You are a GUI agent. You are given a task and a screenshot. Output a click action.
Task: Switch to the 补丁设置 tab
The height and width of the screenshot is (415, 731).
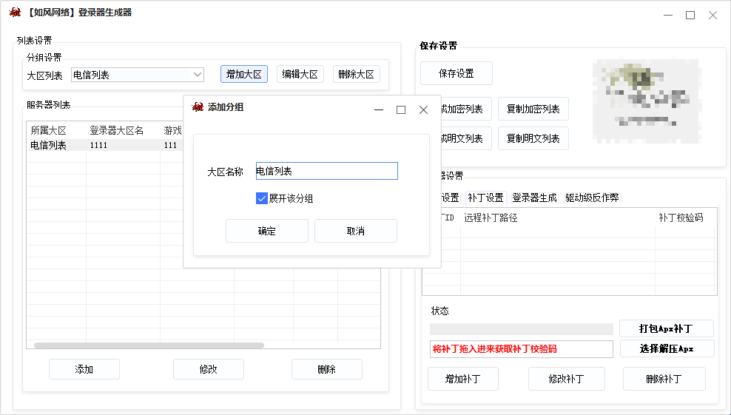pos(485,198)
